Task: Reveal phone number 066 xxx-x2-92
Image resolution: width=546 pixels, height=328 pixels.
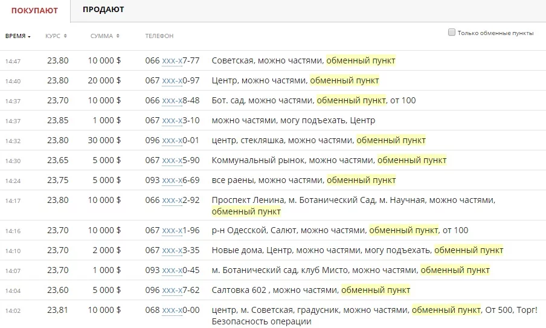Action: 172,200
